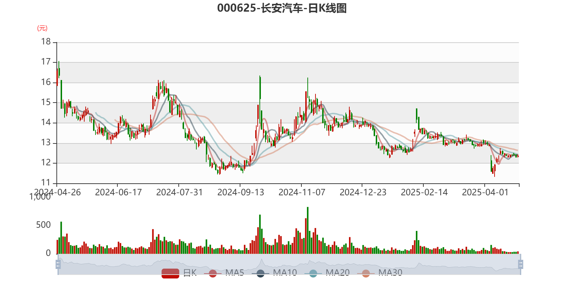Click the 2024-11-07 date axis label
Screen dimensions: 564x282
tap(302, 192)
